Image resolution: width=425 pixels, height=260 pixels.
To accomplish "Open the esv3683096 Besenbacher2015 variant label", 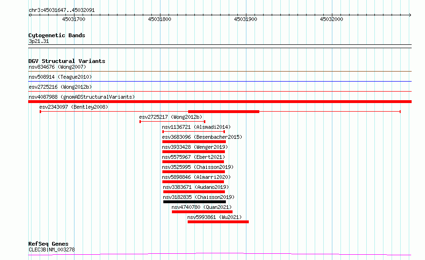I will click(x=202, y=137).
